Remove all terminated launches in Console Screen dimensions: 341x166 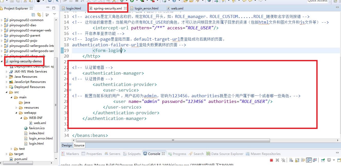283,160
